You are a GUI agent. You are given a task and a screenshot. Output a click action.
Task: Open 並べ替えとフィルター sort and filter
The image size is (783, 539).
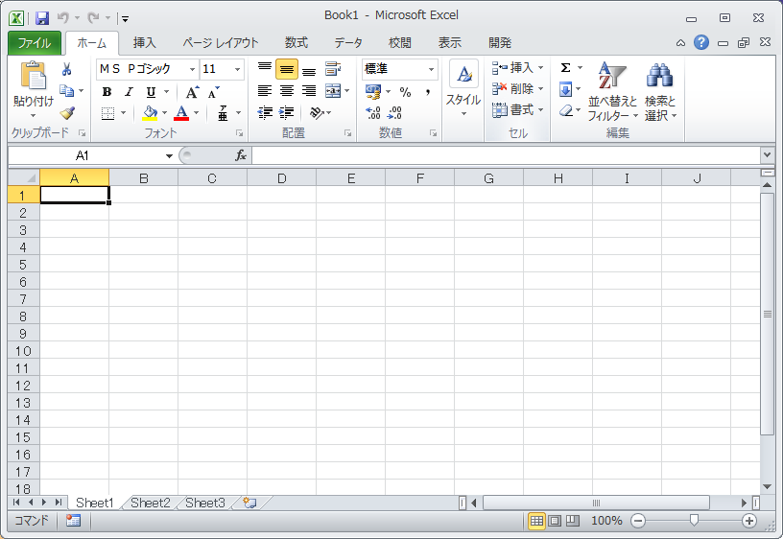coord(612,91)
